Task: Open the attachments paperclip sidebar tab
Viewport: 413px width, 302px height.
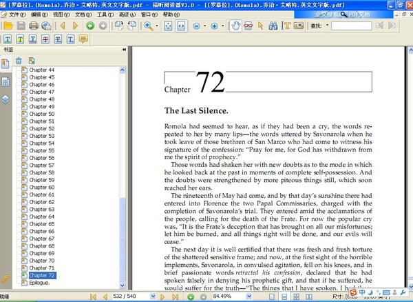Action: click(6, 279)
